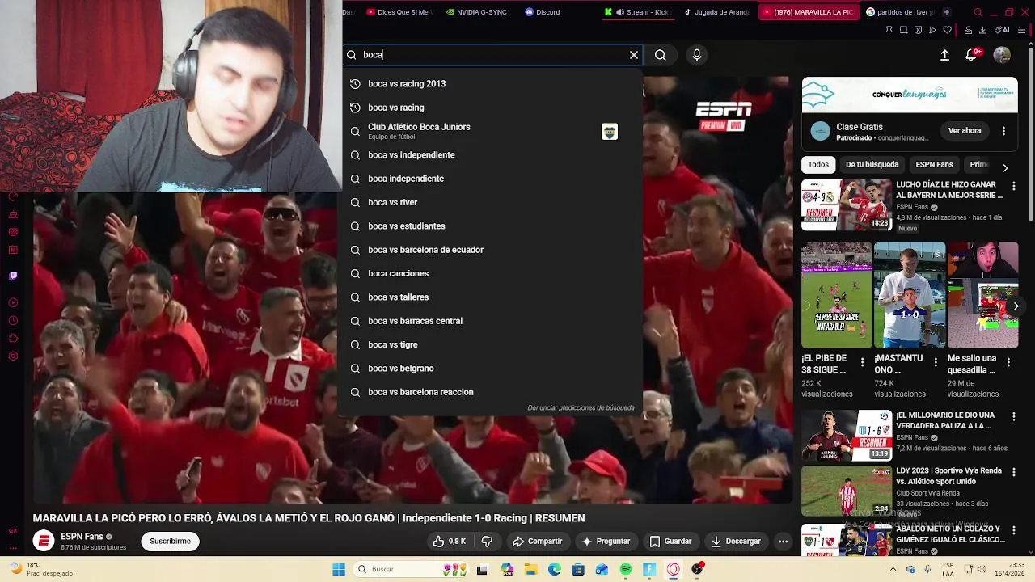Open YouTube notifications bell

(971, 55)
